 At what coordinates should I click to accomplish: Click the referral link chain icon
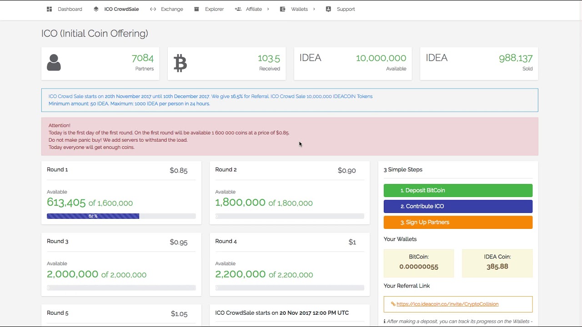pos(393,304)
